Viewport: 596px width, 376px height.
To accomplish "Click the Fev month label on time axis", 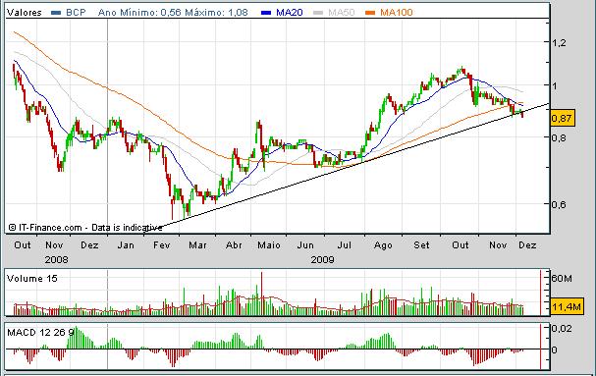I will pyautogui.click(x=162, y=245).
